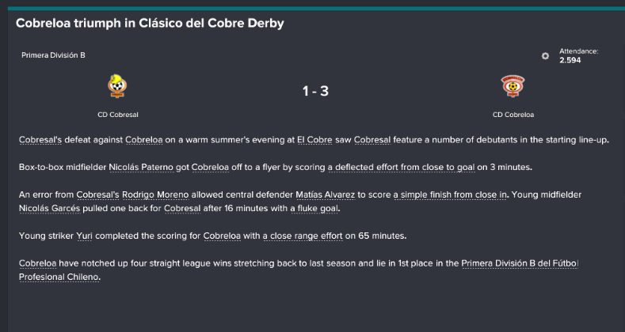The width and height of the screenshot is (625, 332).
Task: Click the CD Cobresal team name label
Action: pyautogui.click(x=117, y=115)
